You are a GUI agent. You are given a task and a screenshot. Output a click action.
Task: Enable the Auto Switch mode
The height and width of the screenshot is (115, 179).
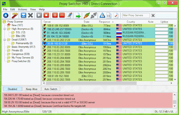pyautogui.click(x=51, y=89)
